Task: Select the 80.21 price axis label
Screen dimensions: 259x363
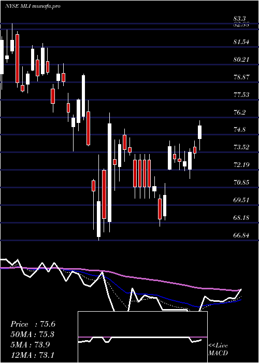Action: (241, 60)
